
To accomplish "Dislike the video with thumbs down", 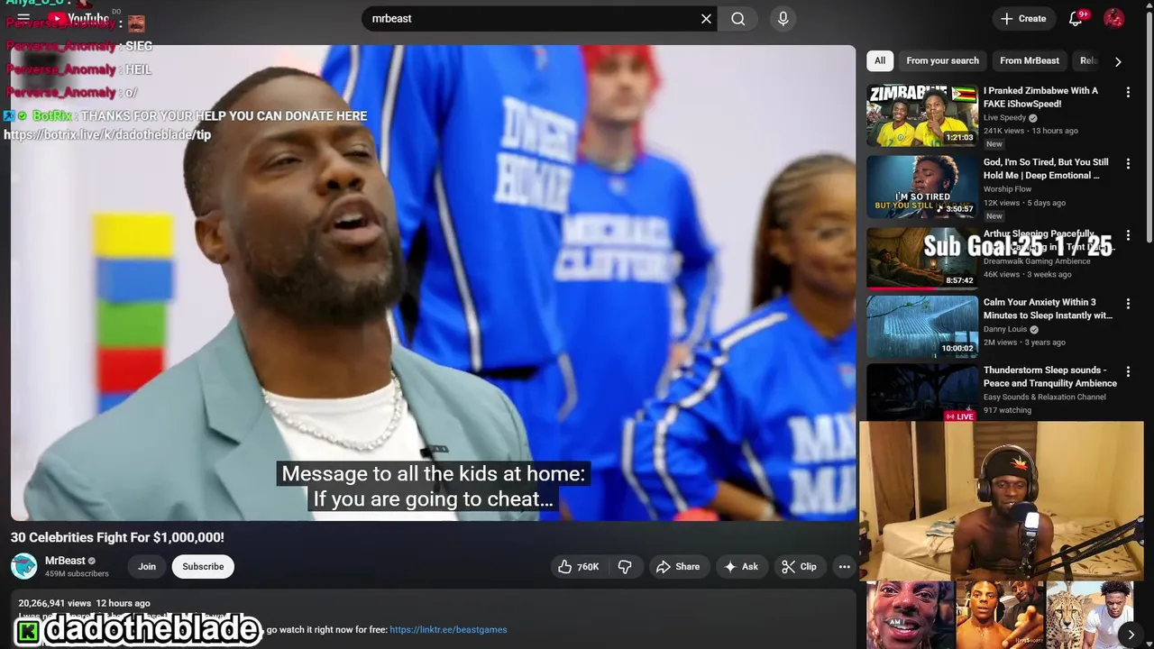I will (x=625, y=566).
